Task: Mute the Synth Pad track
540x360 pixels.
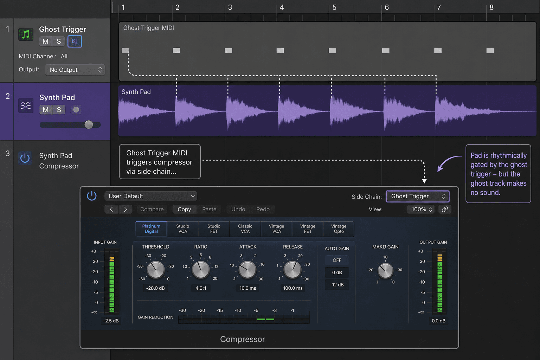Action: point(45,110)
